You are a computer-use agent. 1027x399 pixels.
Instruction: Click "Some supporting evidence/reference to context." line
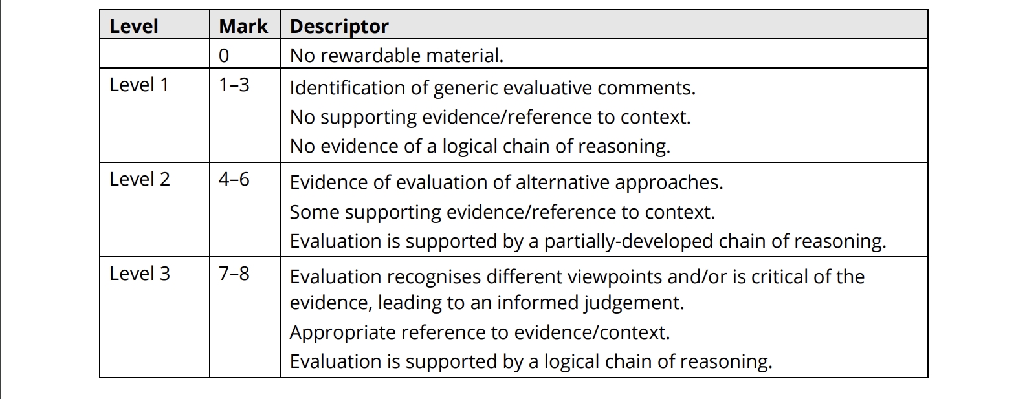click(502, 212)
